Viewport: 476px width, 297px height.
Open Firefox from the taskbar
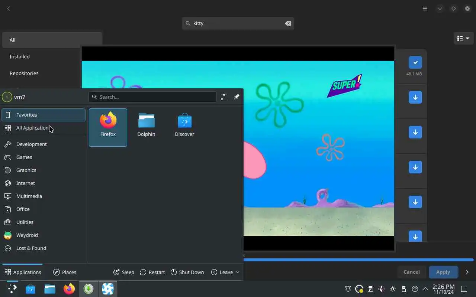pyautogui.click(x=69, y=289)
